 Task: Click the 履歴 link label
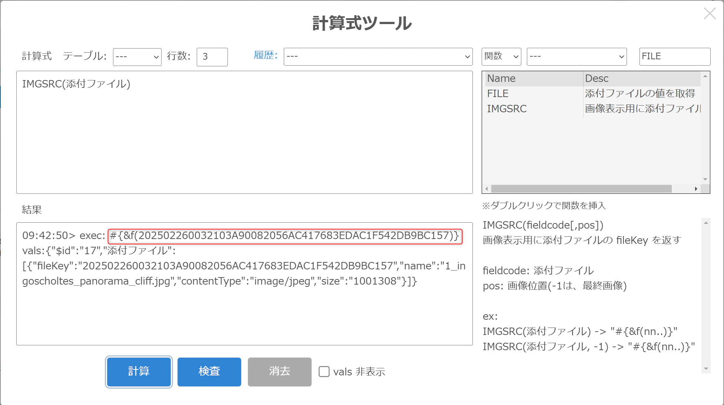pos(266,55)
